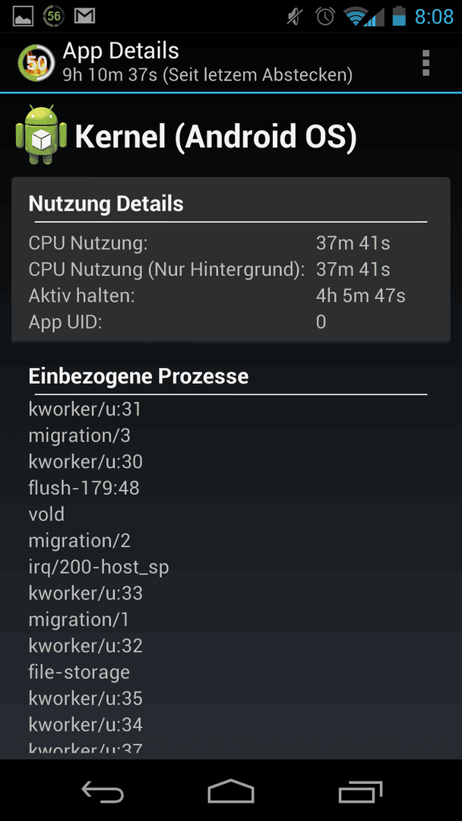Tap the vold process entry
Image resolution: width=462 pixels, height=821 pixels.
point(46,514)
